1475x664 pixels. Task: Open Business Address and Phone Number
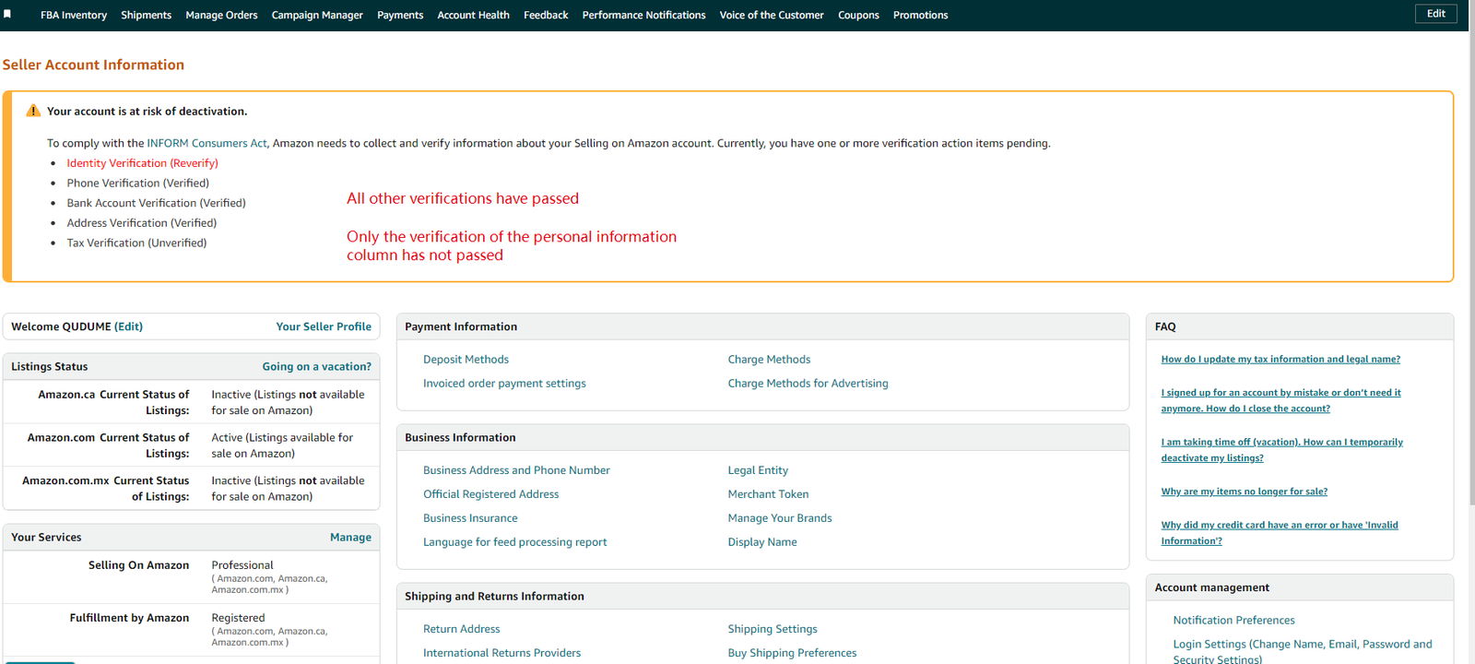pyautogui.click(x=516, y=470)
